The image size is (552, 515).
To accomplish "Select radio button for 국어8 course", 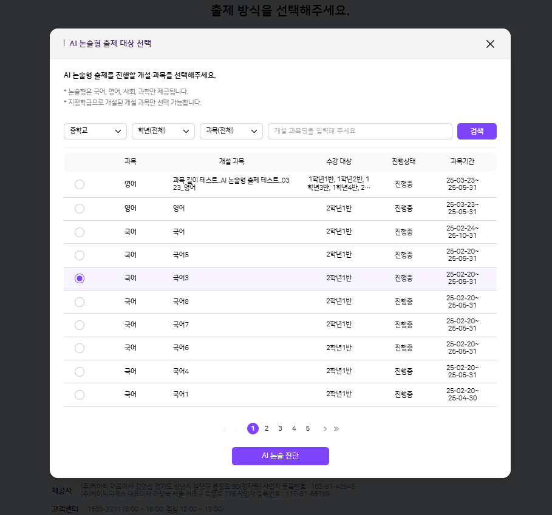I will point(80,302).
